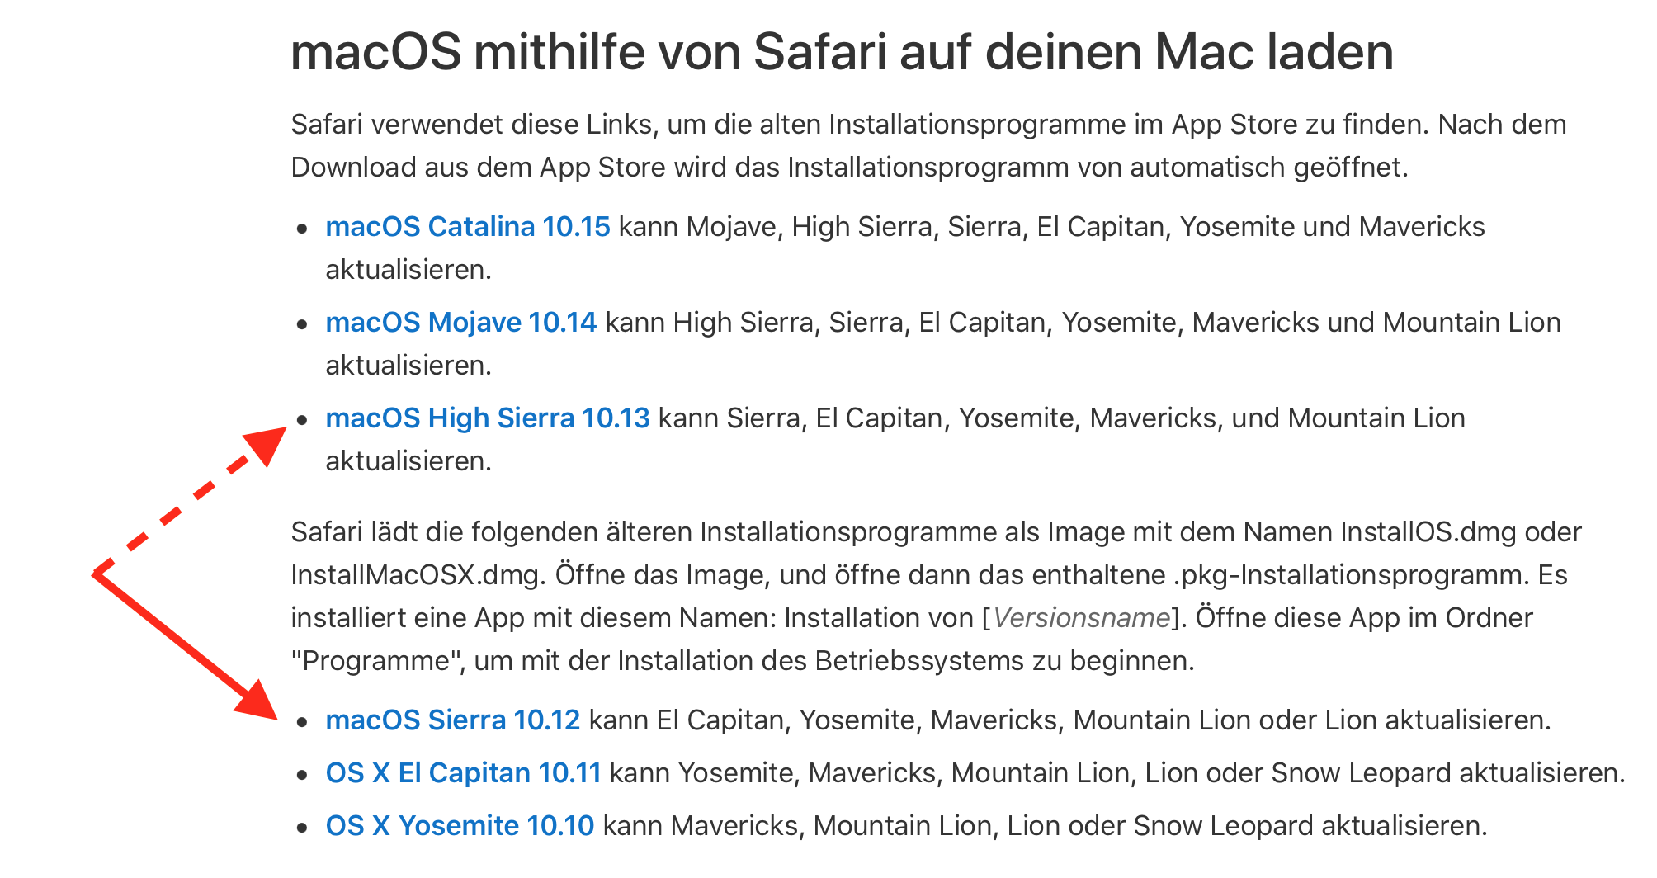Click the file name InstallOS.dmg in the text
The height and width of the screenshot is (878, 1657).
pyautogui.click(x=1428, y=532)
